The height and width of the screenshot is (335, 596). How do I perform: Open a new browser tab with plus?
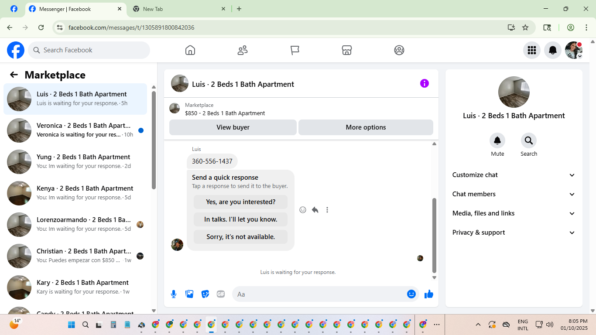(x=239, y=9)
